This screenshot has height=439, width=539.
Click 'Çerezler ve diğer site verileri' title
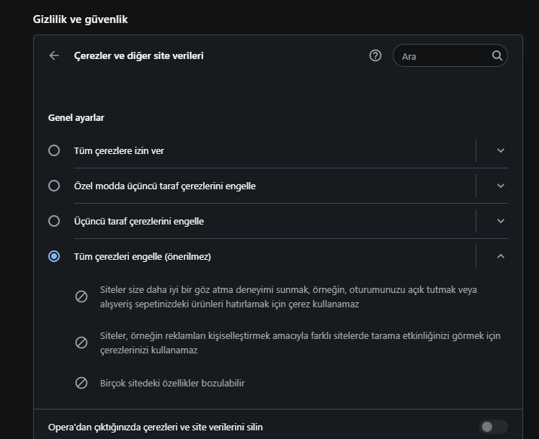click(139, 55)
